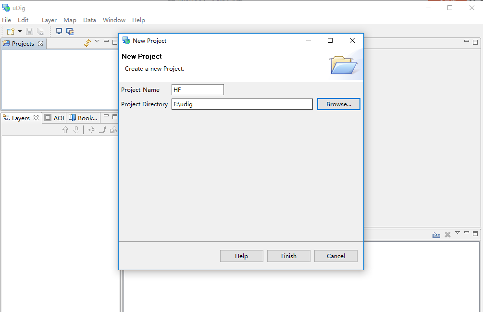Click the New toolbar icon

coord(11,31)
